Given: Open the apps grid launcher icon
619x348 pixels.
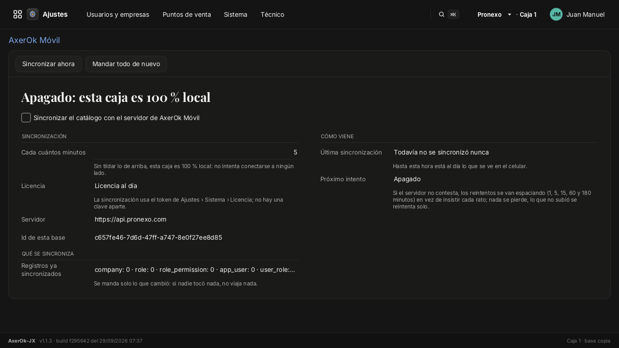Looking at the screenshot, I should 18,14.
